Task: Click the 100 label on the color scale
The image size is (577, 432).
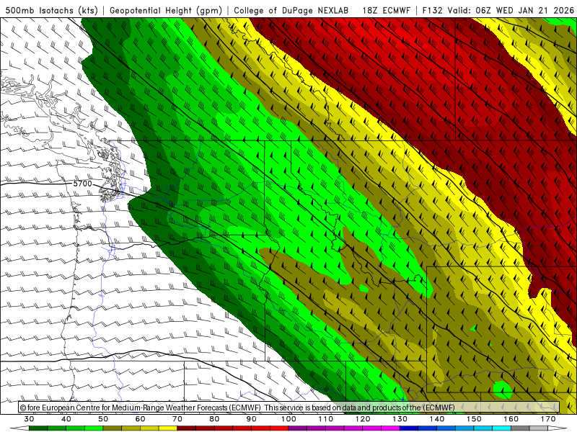Action: [x=289, y=419]
